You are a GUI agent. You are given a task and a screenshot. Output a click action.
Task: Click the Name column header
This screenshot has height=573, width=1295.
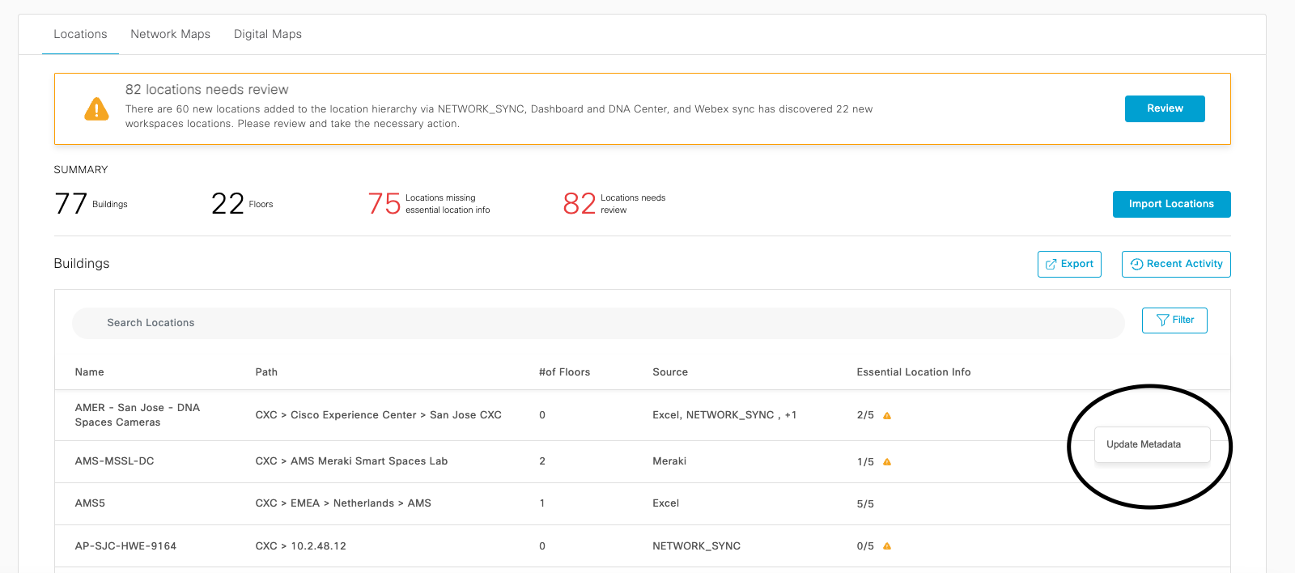(89, 372)
